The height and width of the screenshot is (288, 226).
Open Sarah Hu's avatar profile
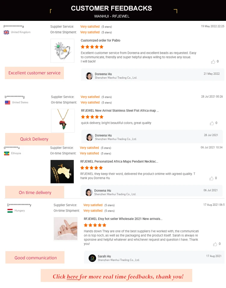(x=92, y=258)
